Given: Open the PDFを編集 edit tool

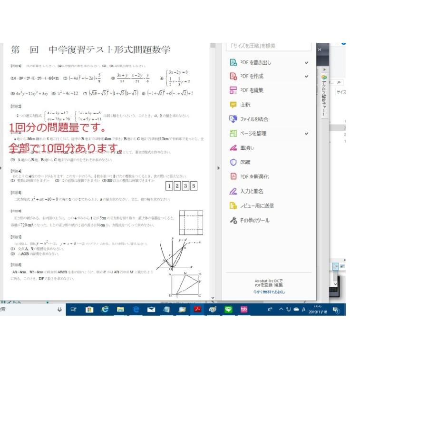Looking at the screenshot, I should click(233, 90).
